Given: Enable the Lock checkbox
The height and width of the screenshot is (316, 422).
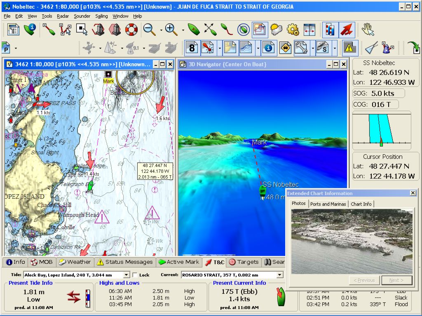Looking at the screenshot, I should pyautogui.click(x=135, y=275).
